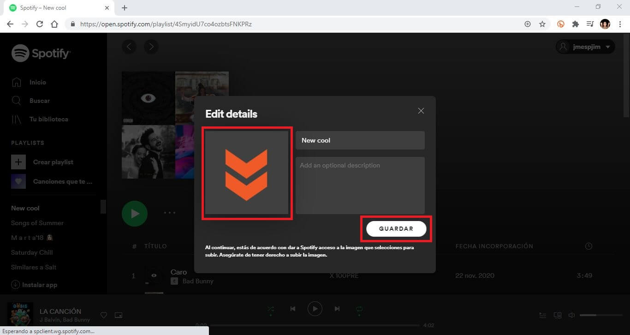Viewport: 630px width, 335px height.
Task: Select the Songs of Summer playlist
Action: pos(37,223)
